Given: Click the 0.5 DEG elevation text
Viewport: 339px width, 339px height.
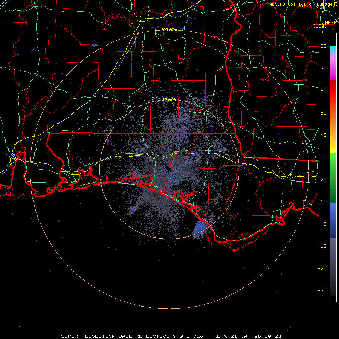Looking at the screenshot, I should 192,336.
